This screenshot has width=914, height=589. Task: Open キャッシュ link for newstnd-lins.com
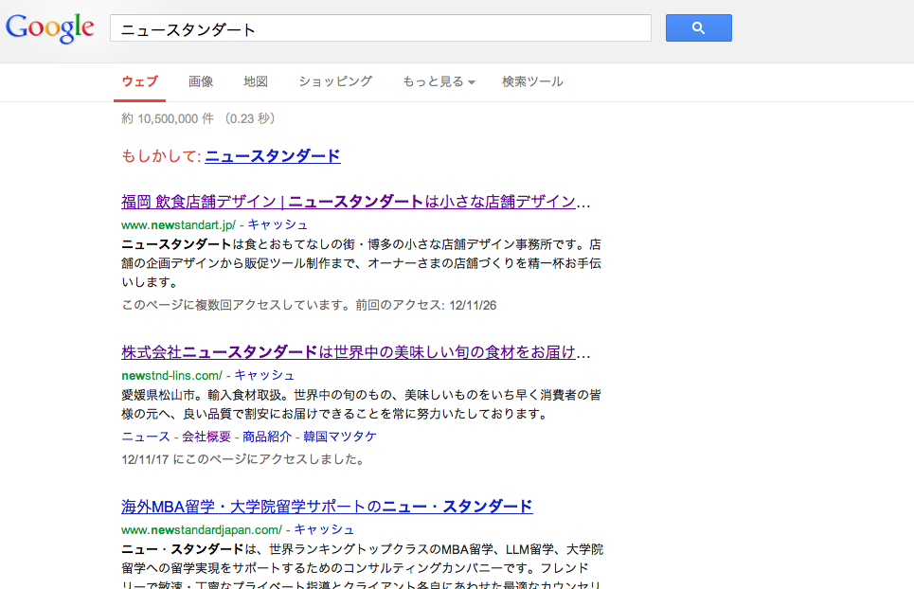264,376
